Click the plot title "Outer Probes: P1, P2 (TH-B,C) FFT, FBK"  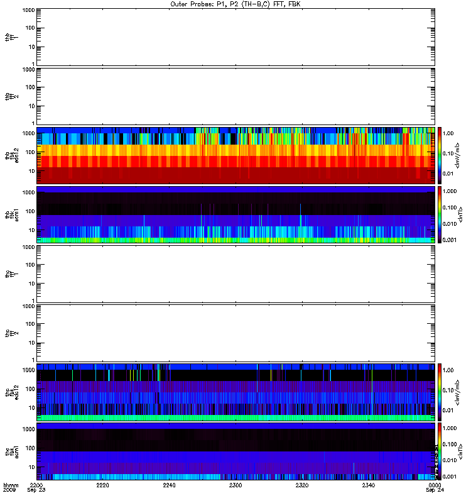coord(235,4)
